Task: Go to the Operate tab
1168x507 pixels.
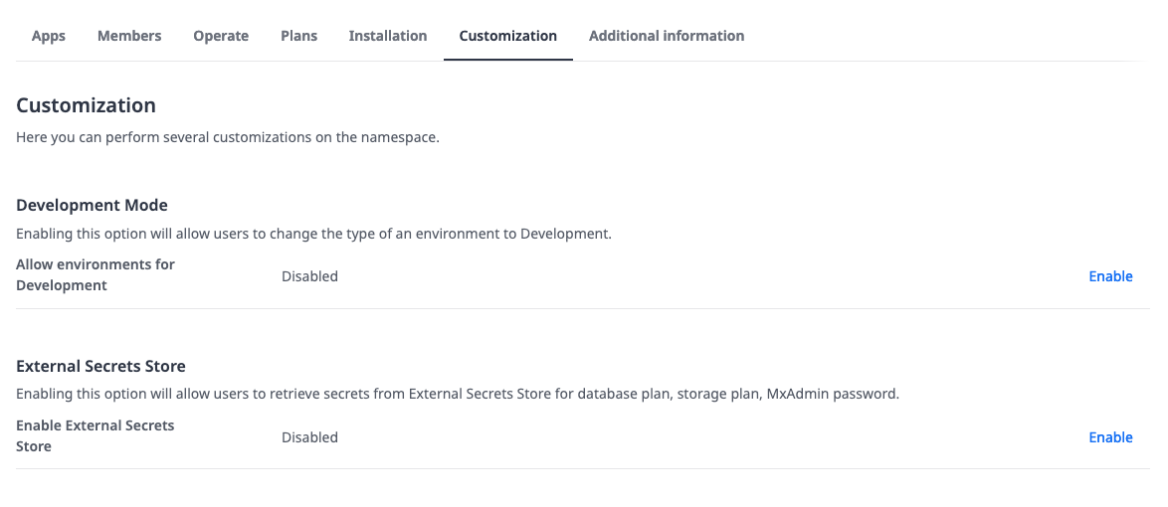Action: (221, 36)
